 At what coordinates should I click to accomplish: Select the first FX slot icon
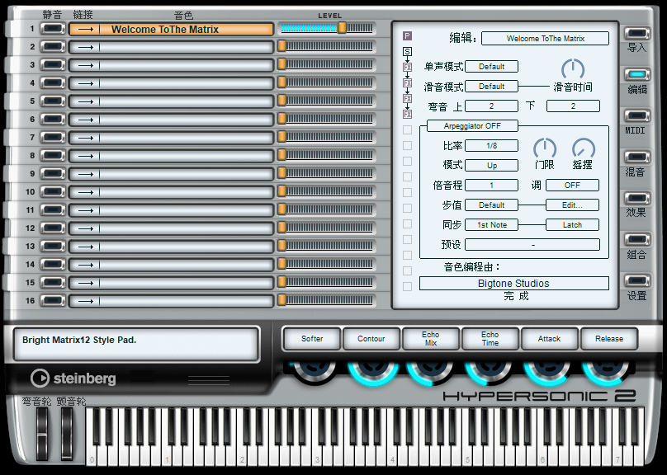(407, 67)
